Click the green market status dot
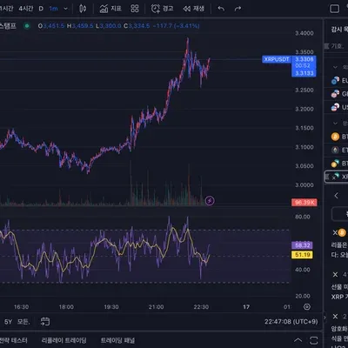 point(27,26)
